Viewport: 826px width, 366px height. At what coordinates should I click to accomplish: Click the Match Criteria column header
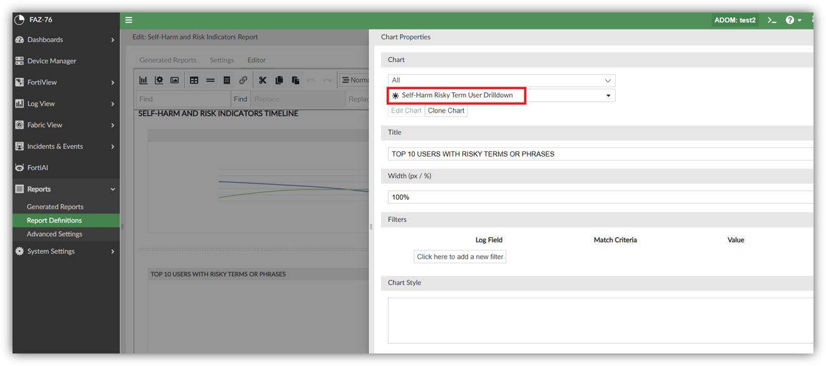pos(615,240)
